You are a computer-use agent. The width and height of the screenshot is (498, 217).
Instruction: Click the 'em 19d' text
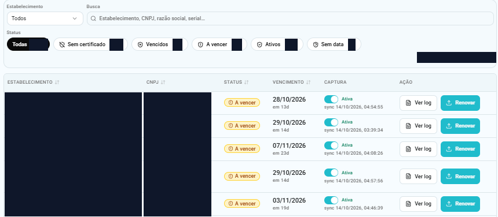(x=281, y=208)
